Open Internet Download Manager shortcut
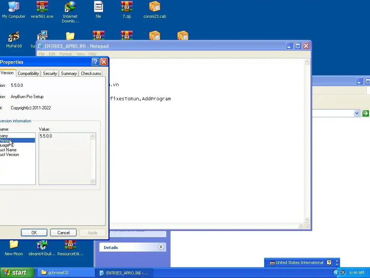This screenshot has width=370, height=278. click(70, 12)
